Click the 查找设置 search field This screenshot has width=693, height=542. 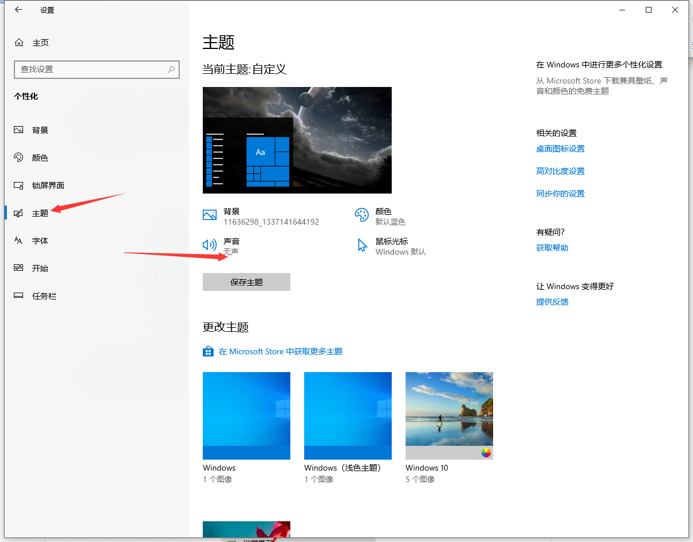97,69
